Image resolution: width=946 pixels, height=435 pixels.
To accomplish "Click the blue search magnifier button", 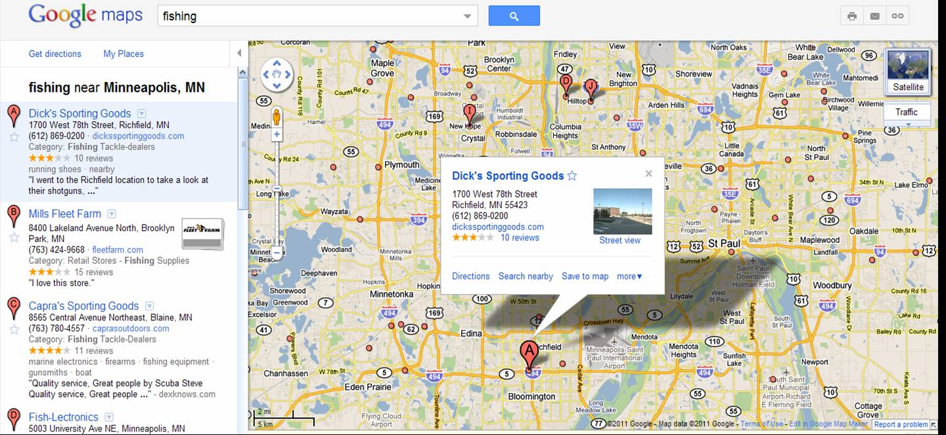I will [x=514, y=16].
